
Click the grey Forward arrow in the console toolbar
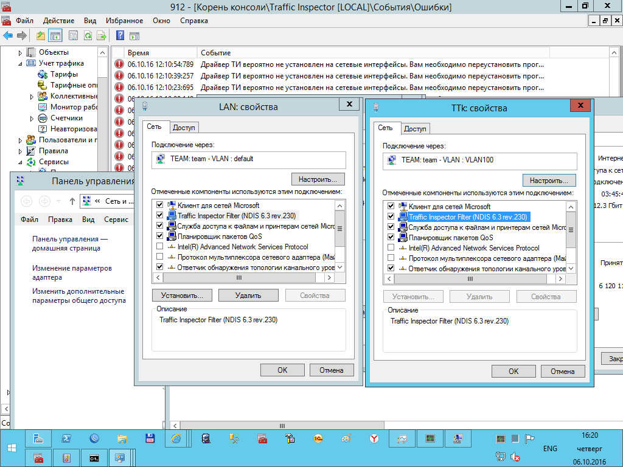[x=22, y=36]
